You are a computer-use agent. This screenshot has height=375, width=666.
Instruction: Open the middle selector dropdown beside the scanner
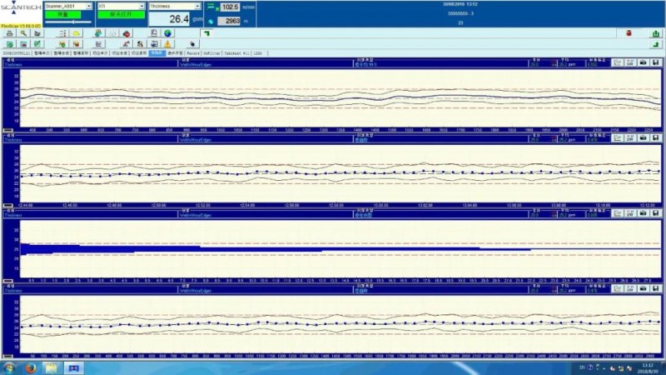142,6
